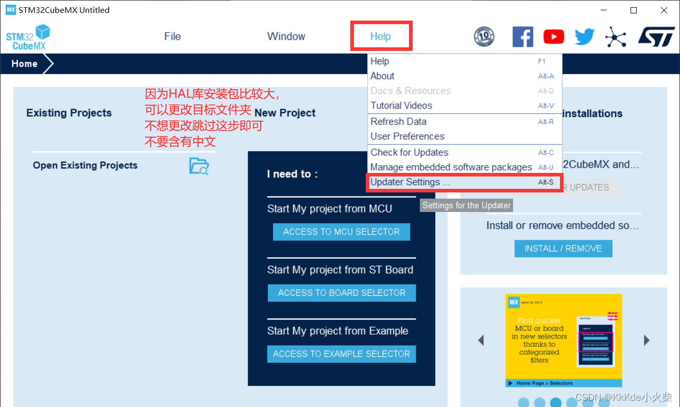Choose About in Help menu
Screen dimensions: 680x407
[465, 76]
